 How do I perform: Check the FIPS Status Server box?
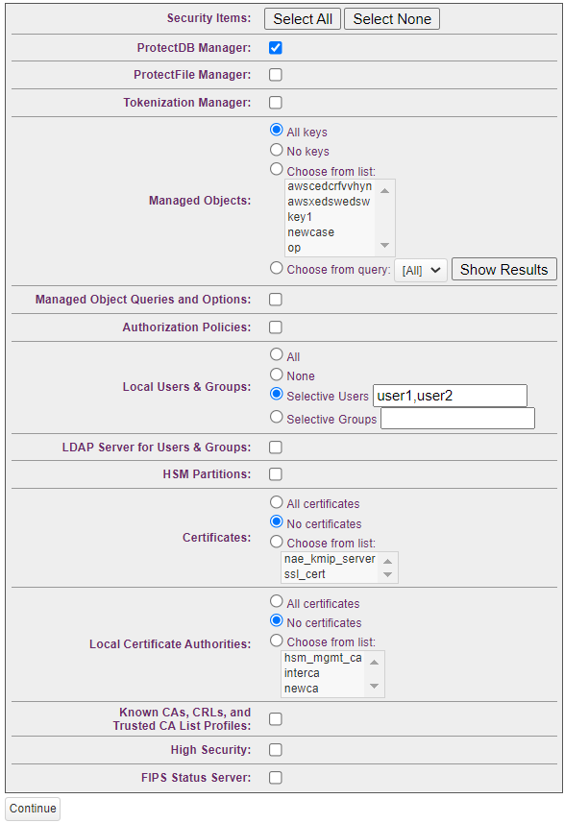coord(275,777)
